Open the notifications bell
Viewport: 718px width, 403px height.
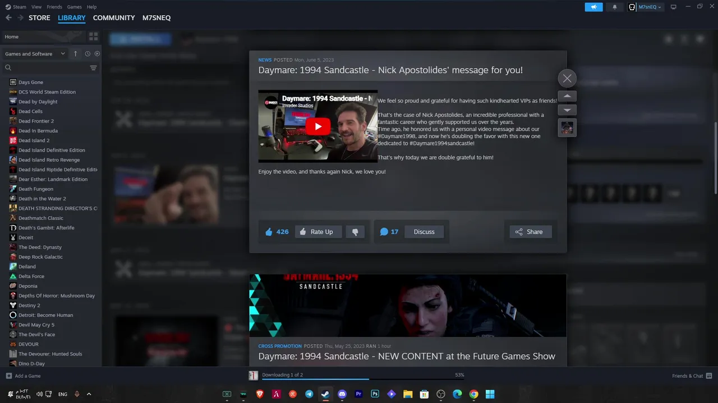(614, 7)
